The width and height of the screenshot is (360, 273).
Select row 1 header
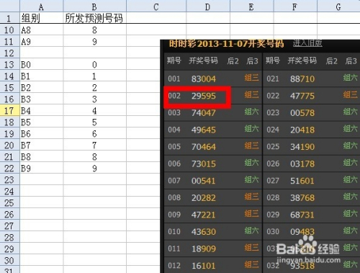9,18
